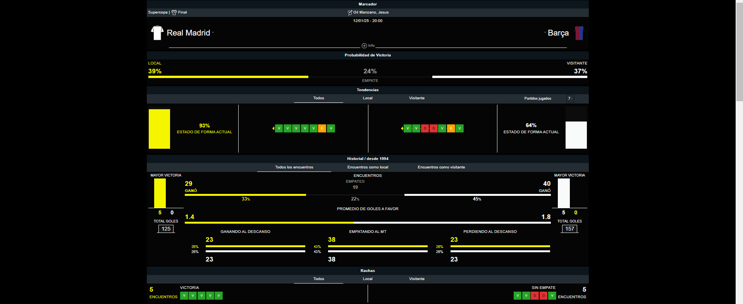This screenshot has width=743, height=304.
Task: Click the orange E badge in Barça's form
Action: [x=451, y=129]
